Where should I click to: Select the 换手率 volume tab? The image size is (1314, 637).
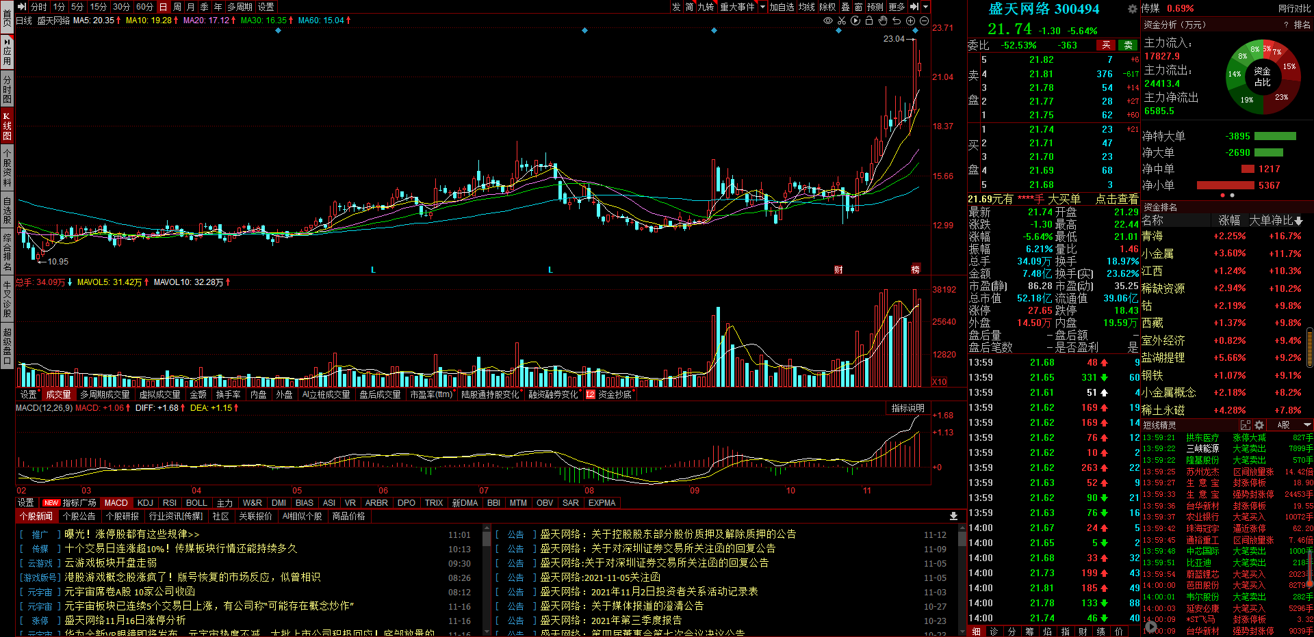[228, 394]
